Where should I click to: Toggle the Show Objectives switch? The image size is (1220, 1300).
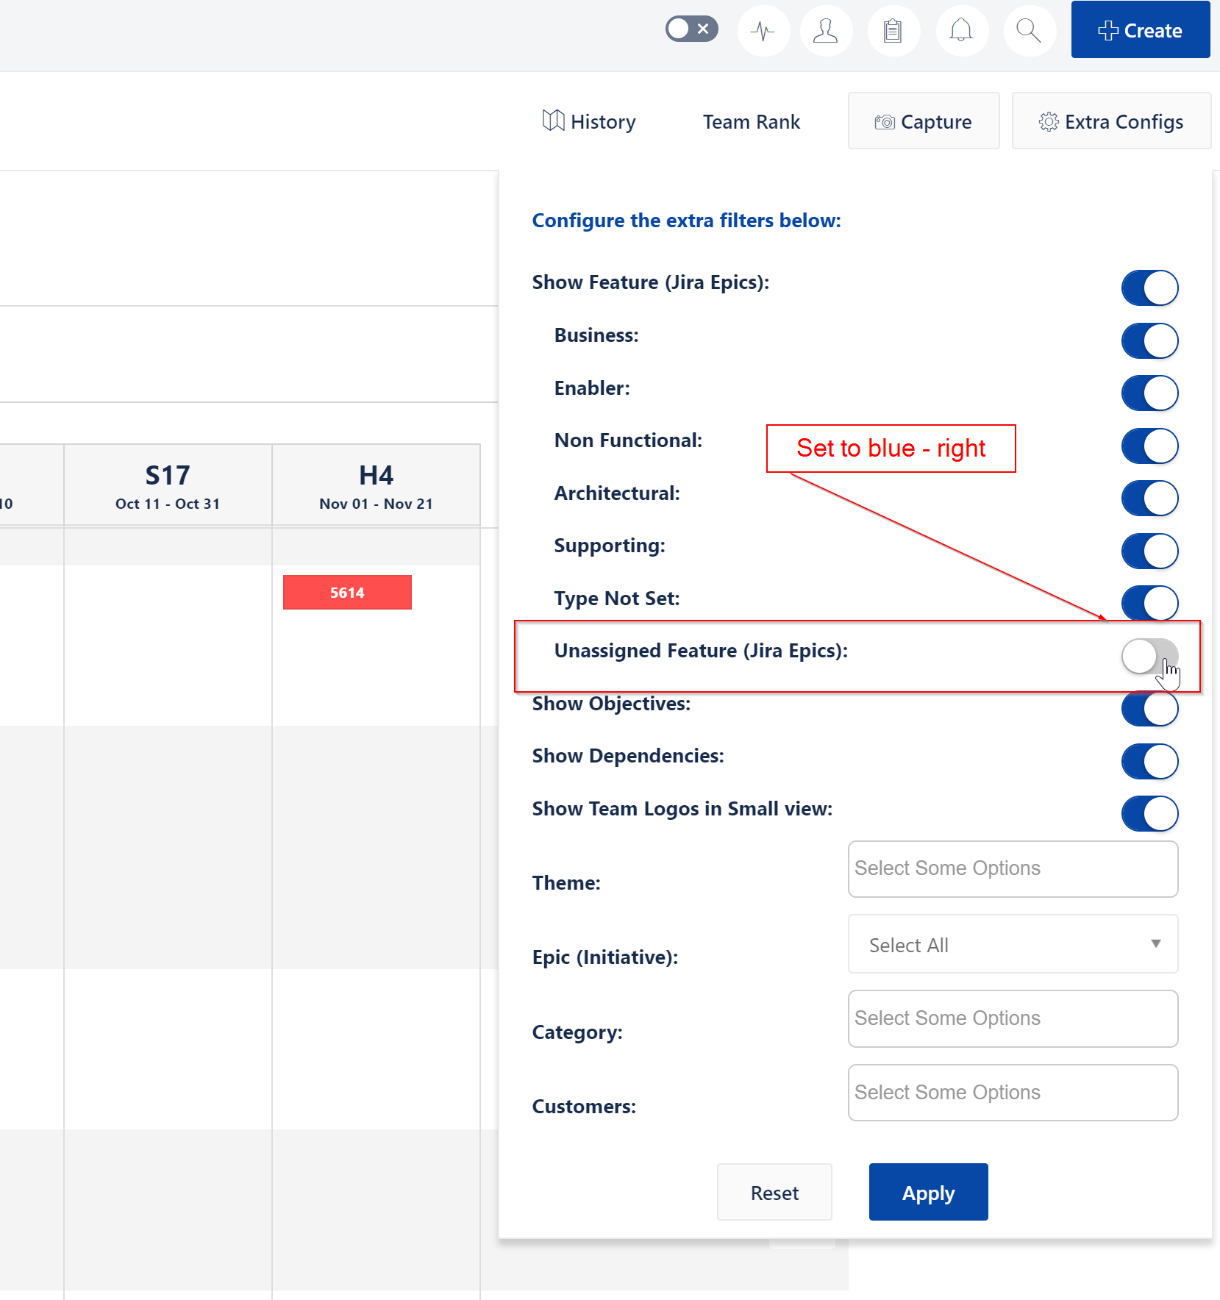tap(1149, 709)
